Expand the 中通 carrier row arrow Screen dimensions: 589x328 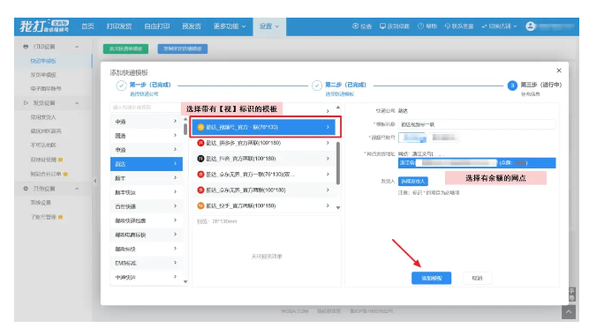(175, 121)
